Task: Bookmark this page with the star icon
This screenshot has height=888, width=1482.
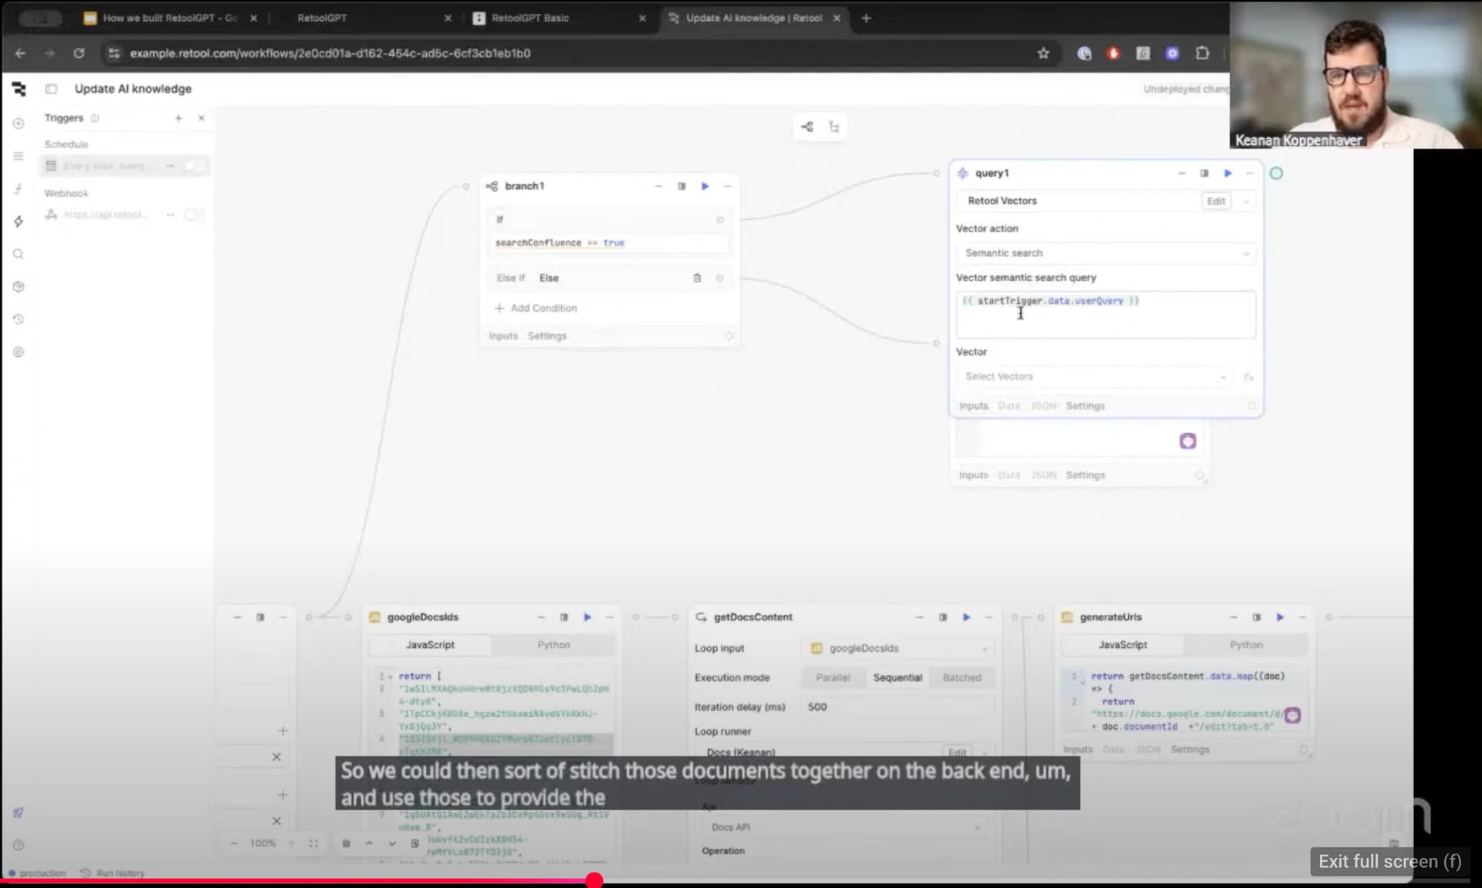Action: [1043, 53]
